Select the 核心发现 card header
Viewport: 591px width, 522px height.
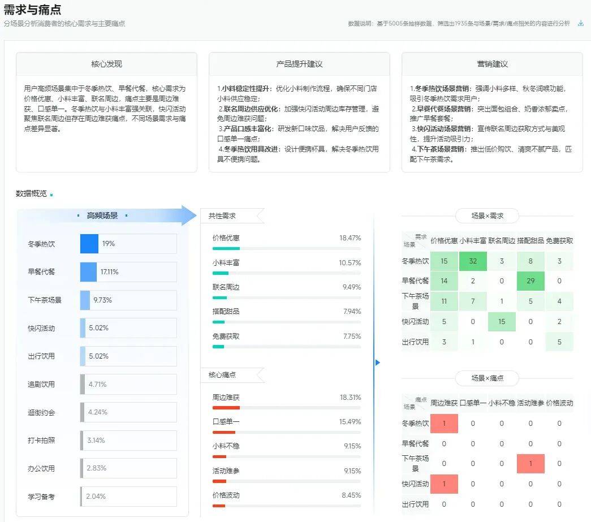pyautogui.click(x=106, y=64)
